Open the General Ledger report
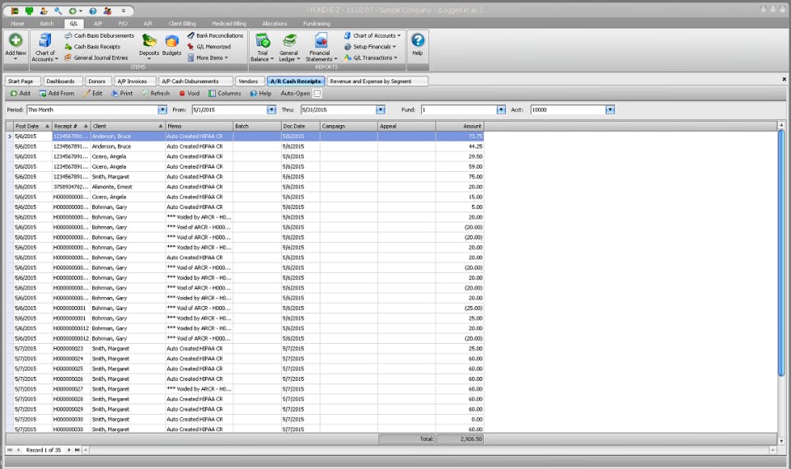The image size is (791, 469). (289, 48)
